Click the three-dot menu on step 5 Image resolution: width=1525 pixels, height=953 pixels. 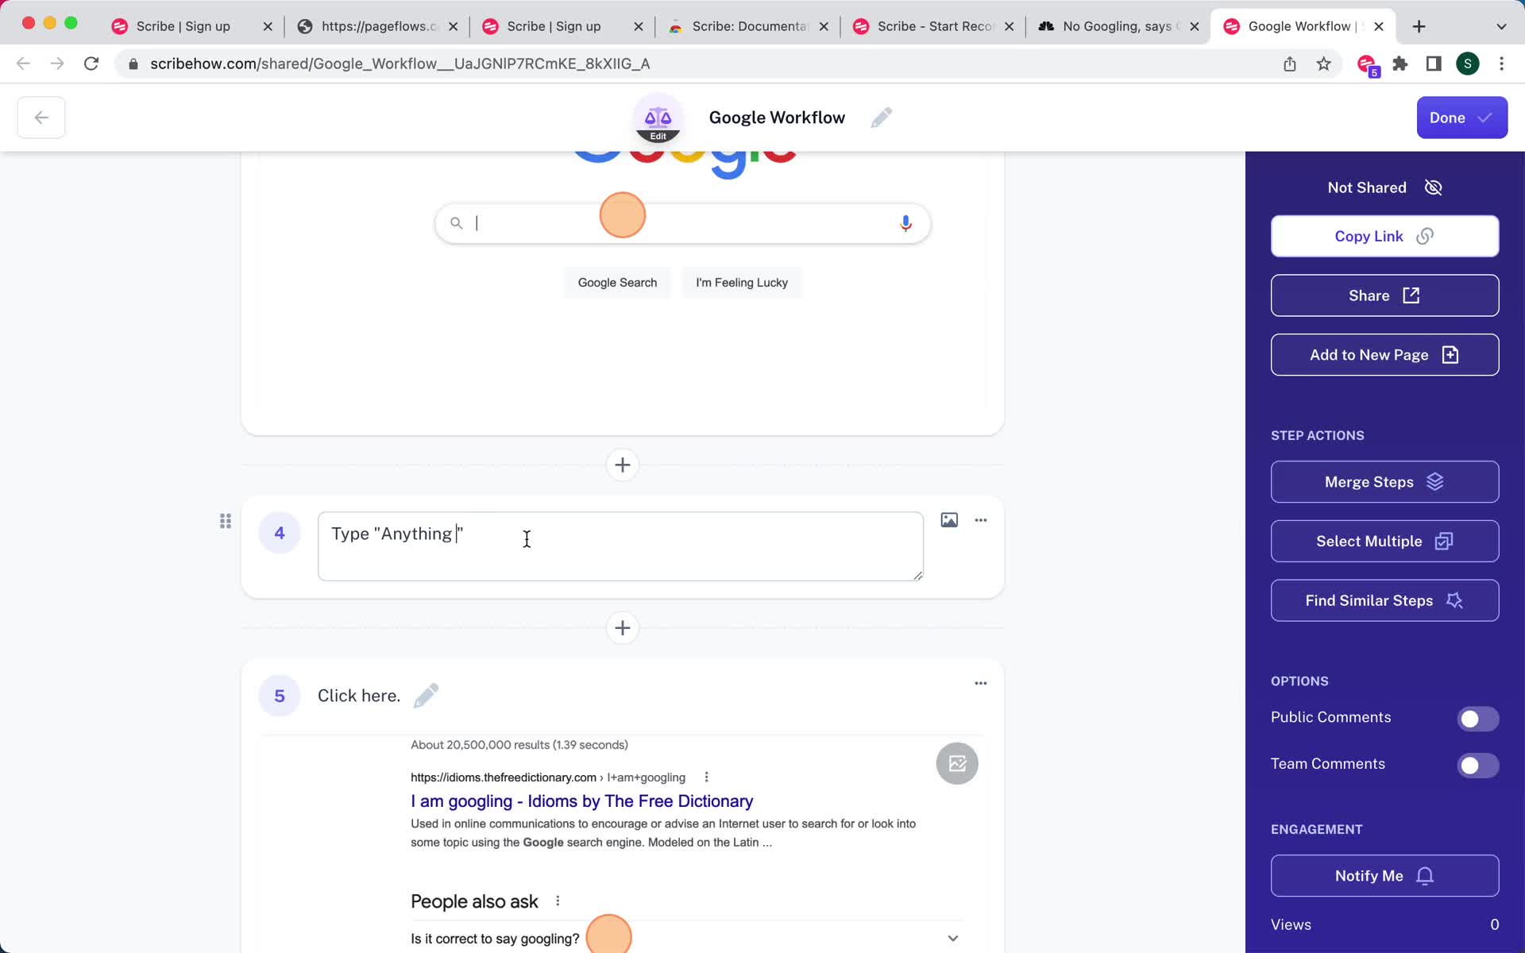pyautogui.click(x=979, y=684)
